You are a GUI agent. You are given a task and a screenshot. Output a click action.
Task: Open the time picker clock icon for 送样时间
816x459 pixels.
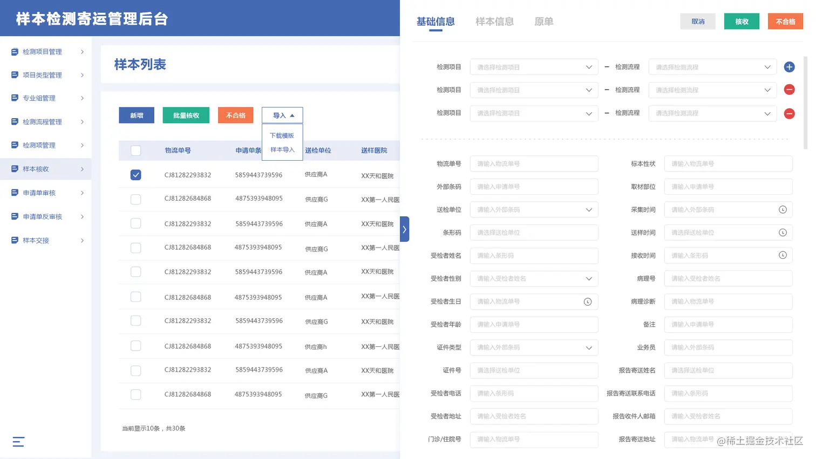(783, 232)
